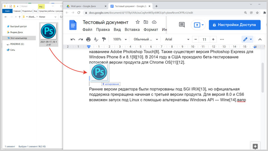Open Explorer recent locations chevron
The height and width of the screenshot is (151, 268).
(16, 17)
